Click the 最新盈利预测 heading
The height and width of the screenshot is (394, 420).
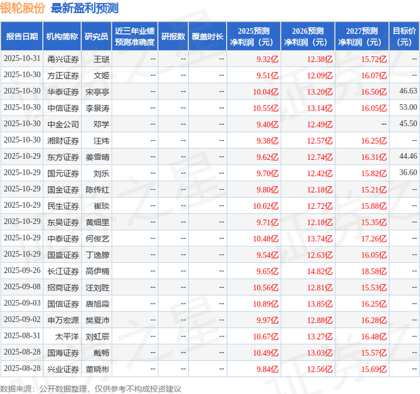tap(85, 8)
